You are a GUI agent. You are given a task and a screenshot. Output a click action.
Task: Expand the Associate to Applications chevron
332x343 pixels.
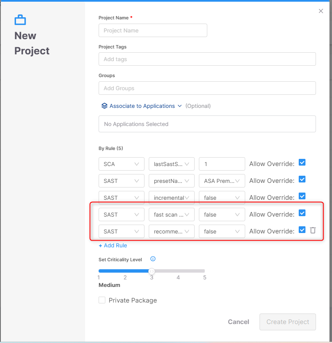point(180,106)
